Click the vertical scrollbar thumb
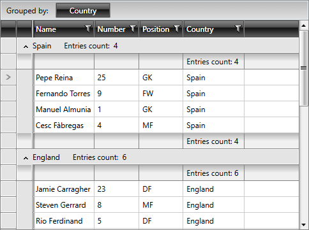 (x=304, y=68)
